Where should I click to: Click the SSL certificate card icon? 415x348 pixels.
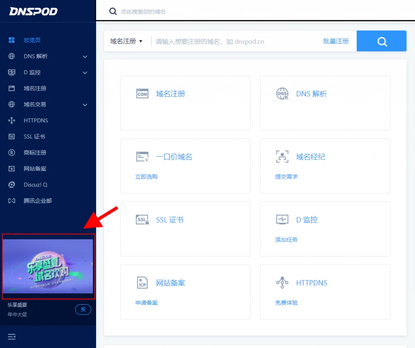pyautogui.click(x=142, y=220)
